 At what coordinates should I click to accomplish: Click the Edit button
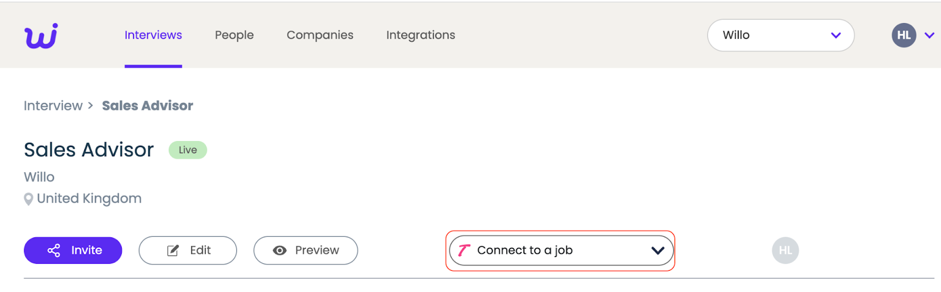coord(188,251)
